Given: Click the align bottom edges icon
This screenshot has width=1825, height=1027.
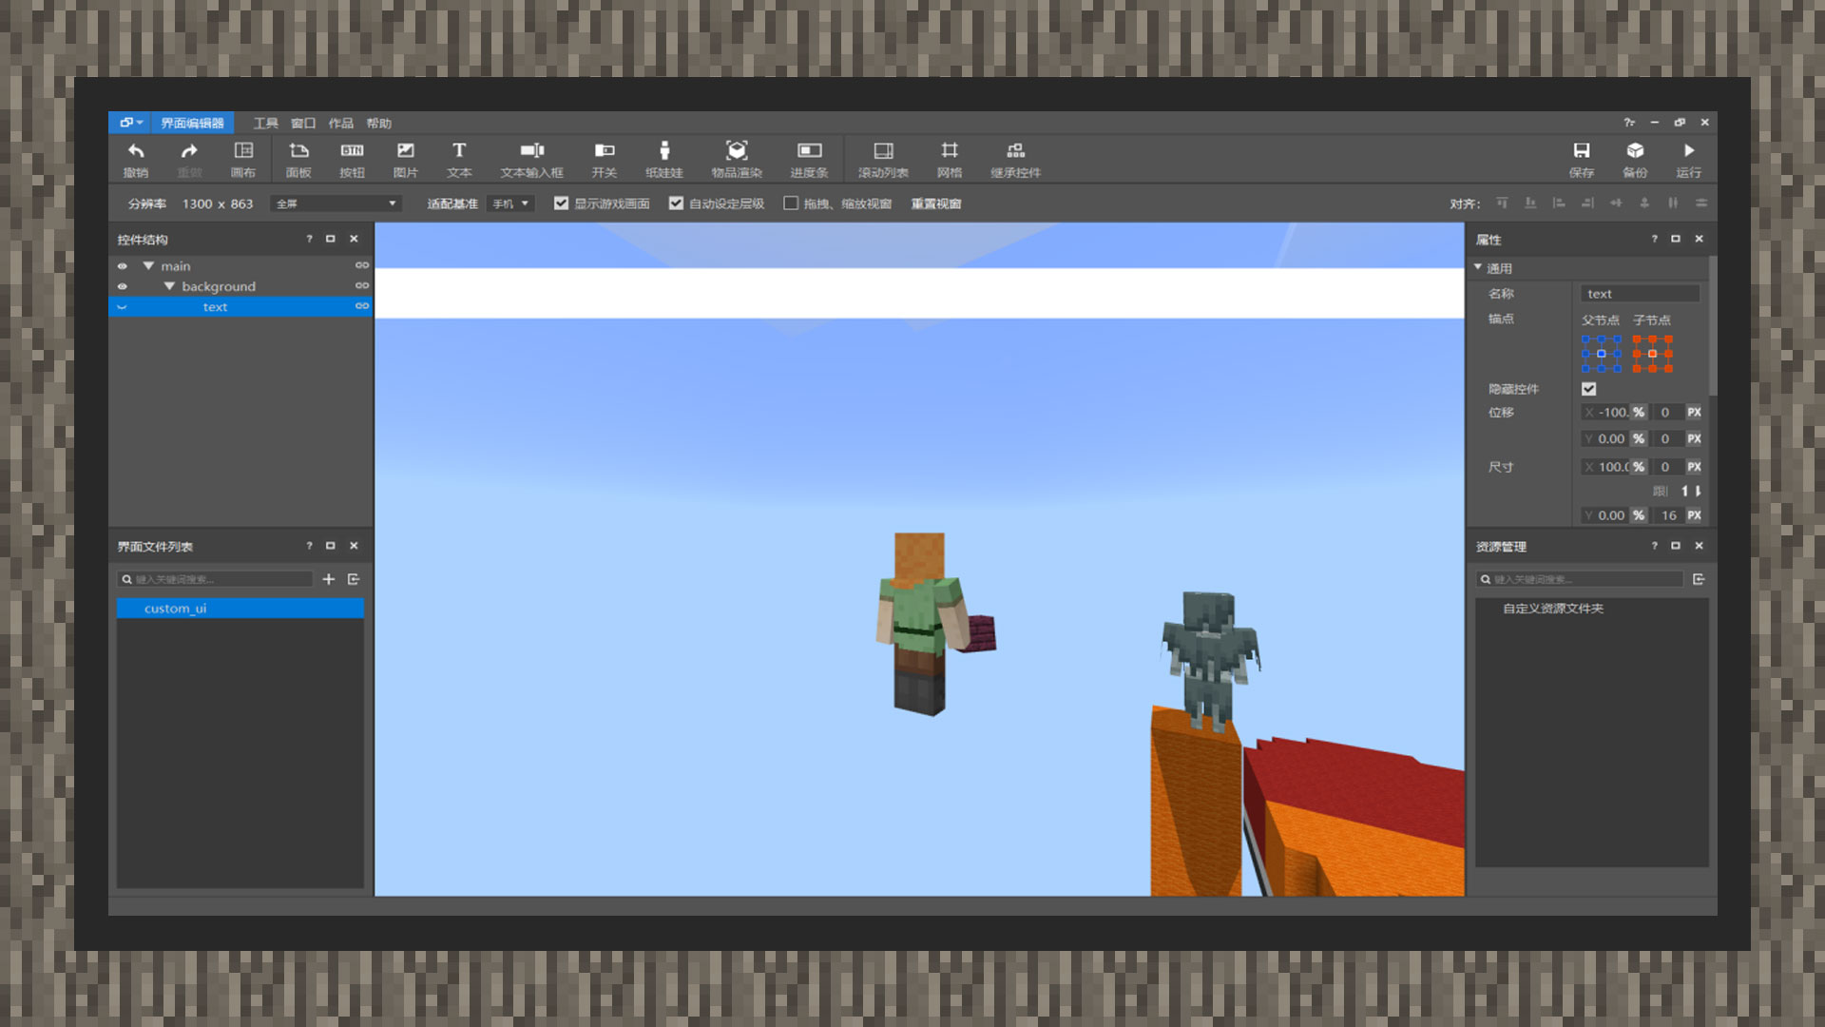Looking at the screenshot, I should pyautogui.click(x=1530, y=203).
